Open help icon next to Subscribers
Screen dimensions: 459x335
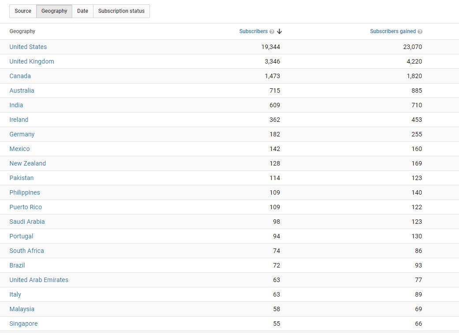[x=272, y=32]
